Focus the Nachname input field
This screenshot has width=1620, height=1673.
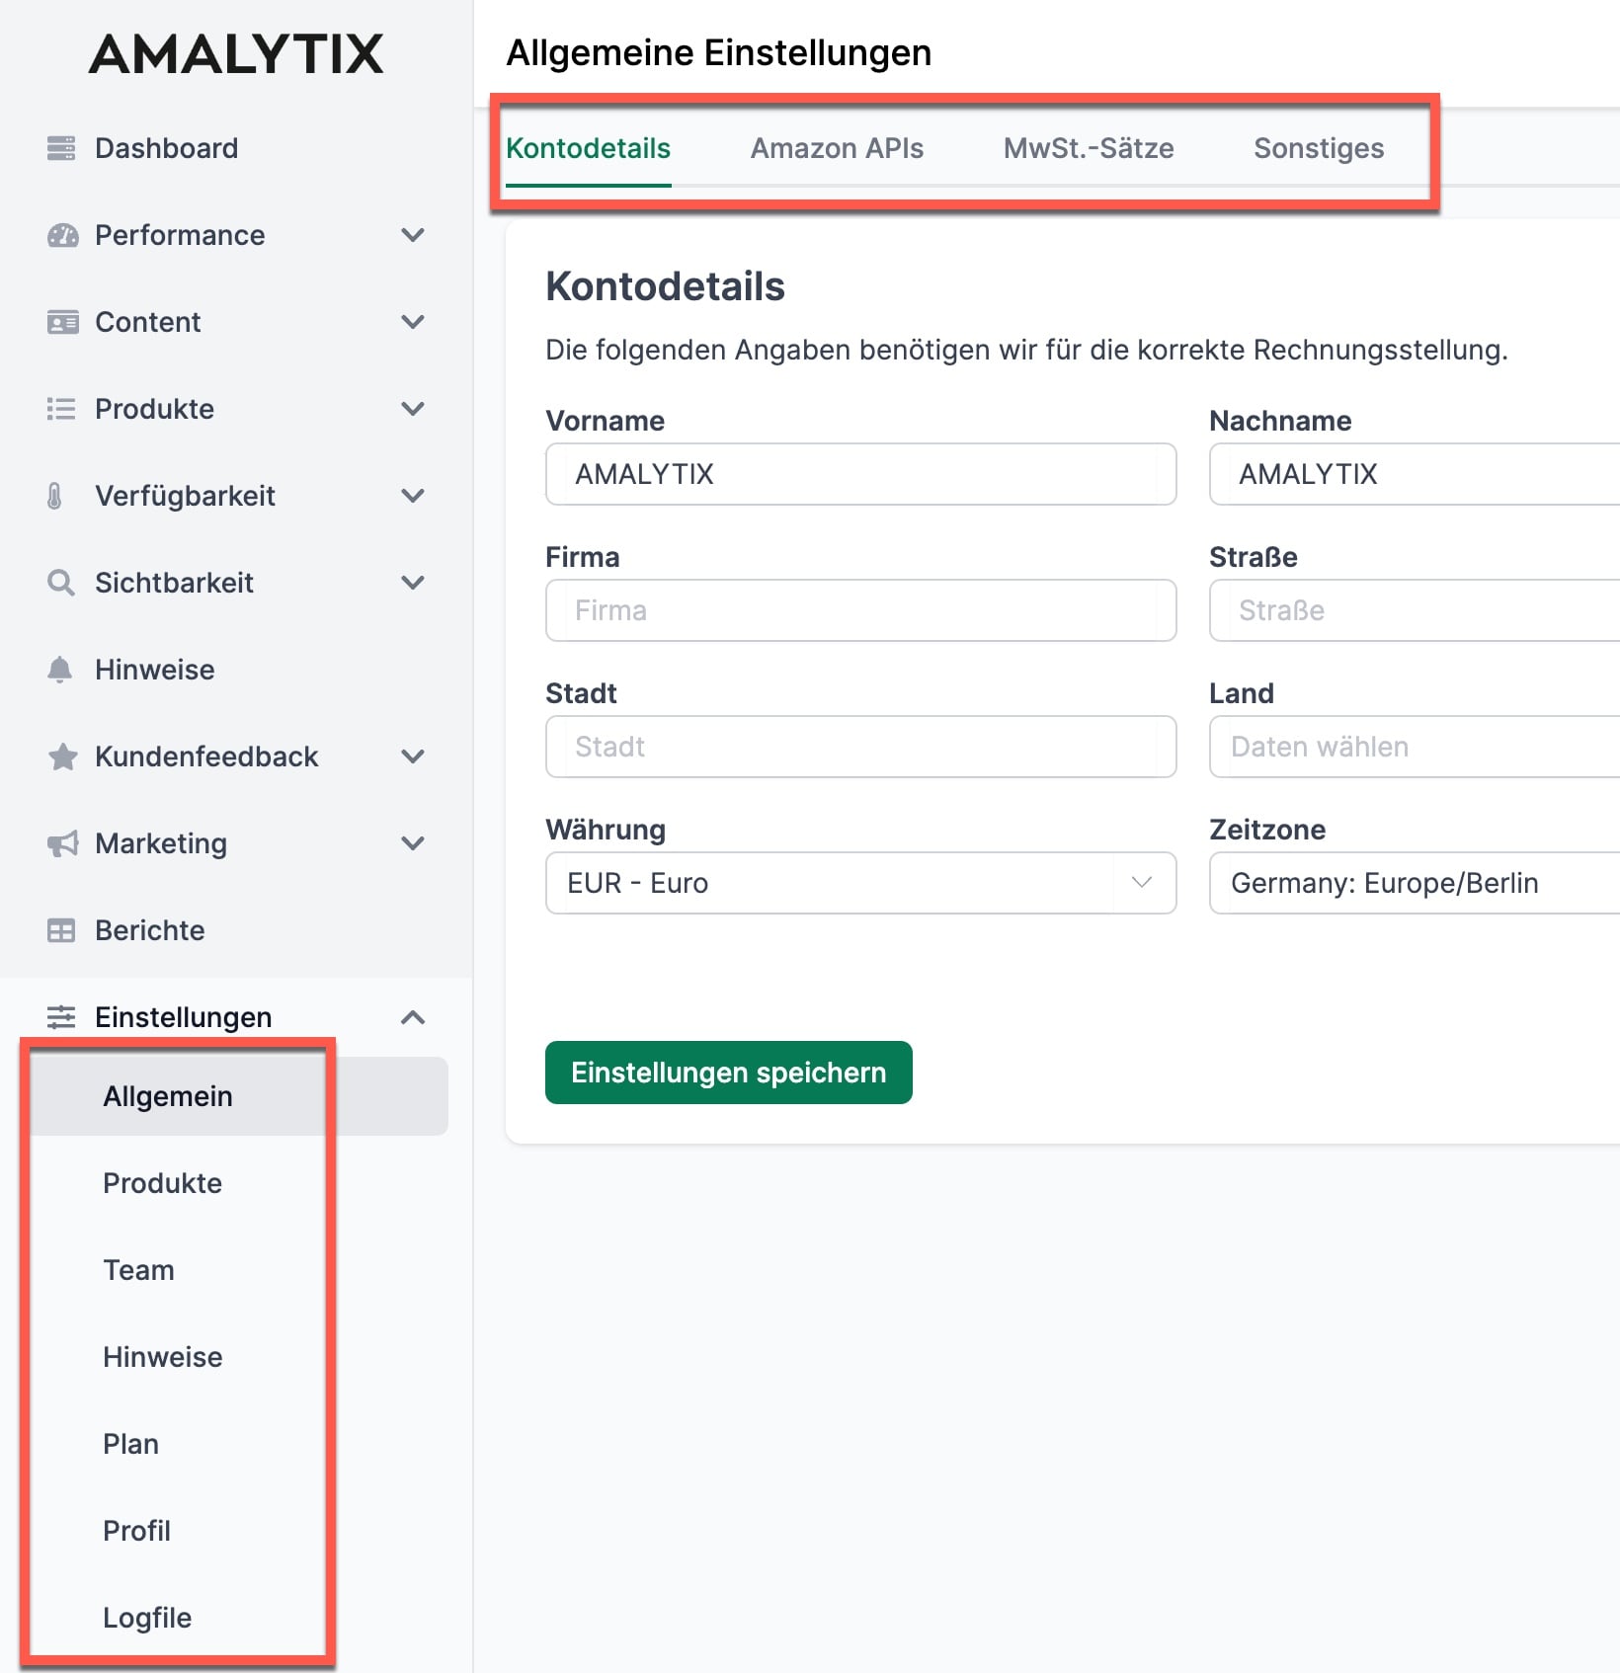pos(1415,474)
